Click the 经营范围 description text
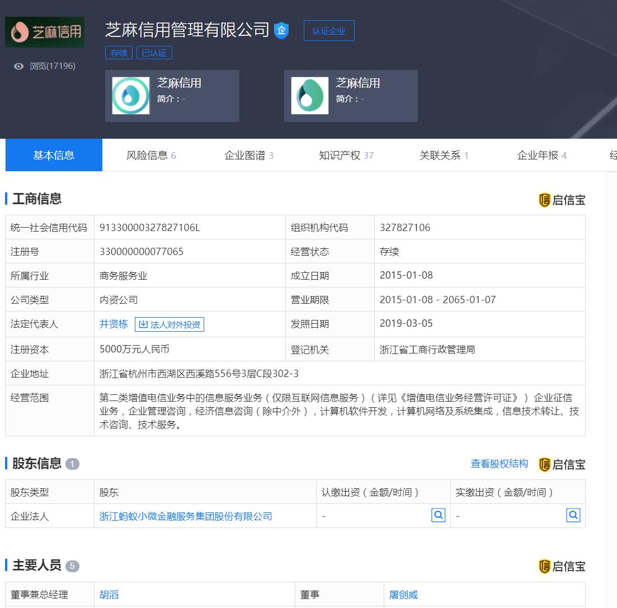617x608 pixels. point(339,411)
